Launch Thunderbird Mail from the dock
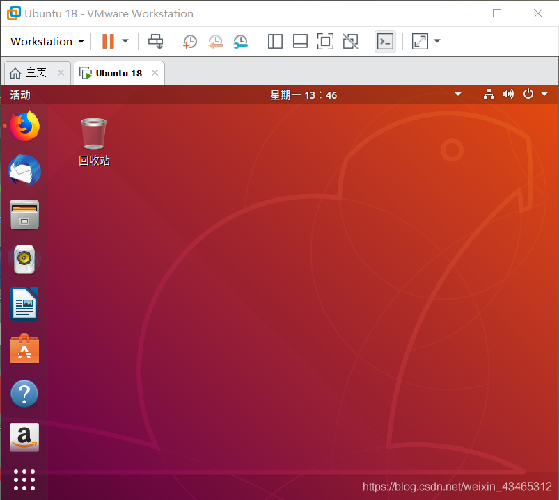The image size is (559, 500). tap(24, 170)
